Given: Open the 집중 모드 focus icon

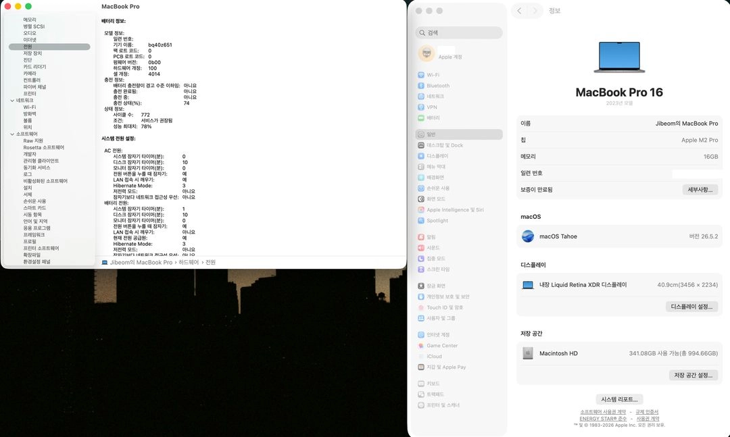Looking at the screenshot, I should (421, 258).
